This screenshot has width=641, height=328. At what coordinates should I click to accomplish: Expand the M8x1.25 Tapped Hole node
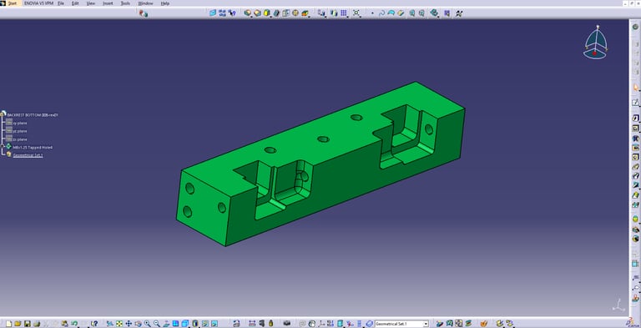click(3, 146)
